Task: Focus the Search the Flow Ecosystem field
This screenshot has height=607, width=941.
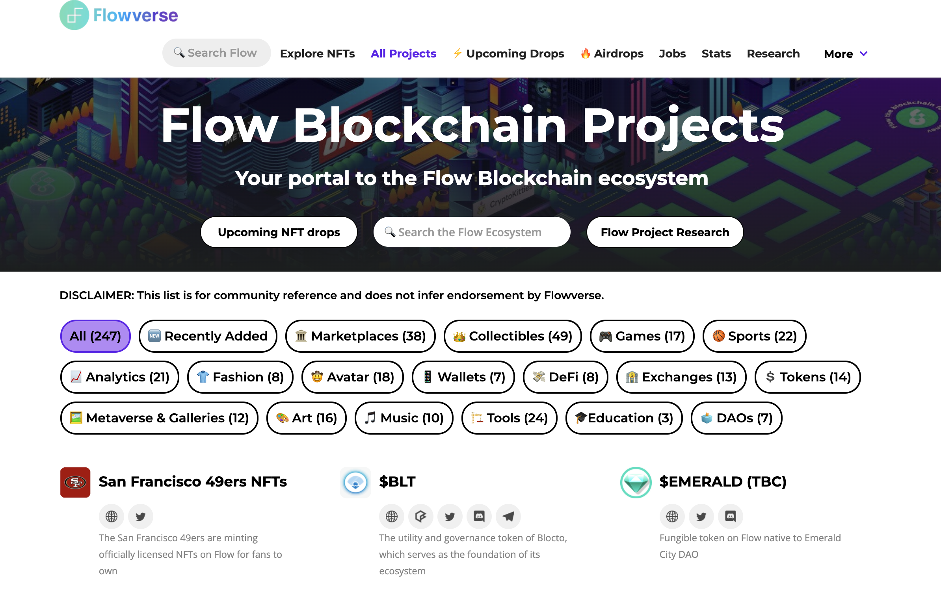Action: tap(472, 232)
